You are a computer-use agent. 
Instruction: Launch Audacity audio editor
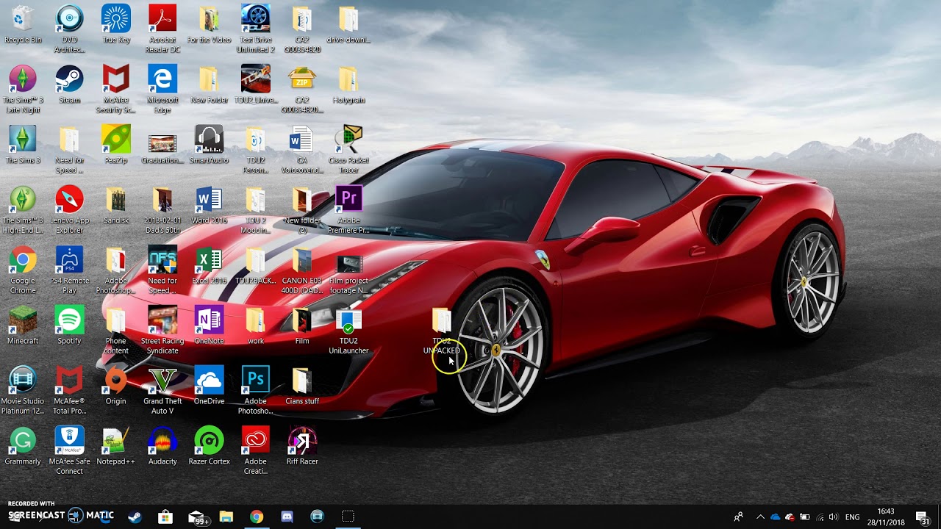coord(162,446)
